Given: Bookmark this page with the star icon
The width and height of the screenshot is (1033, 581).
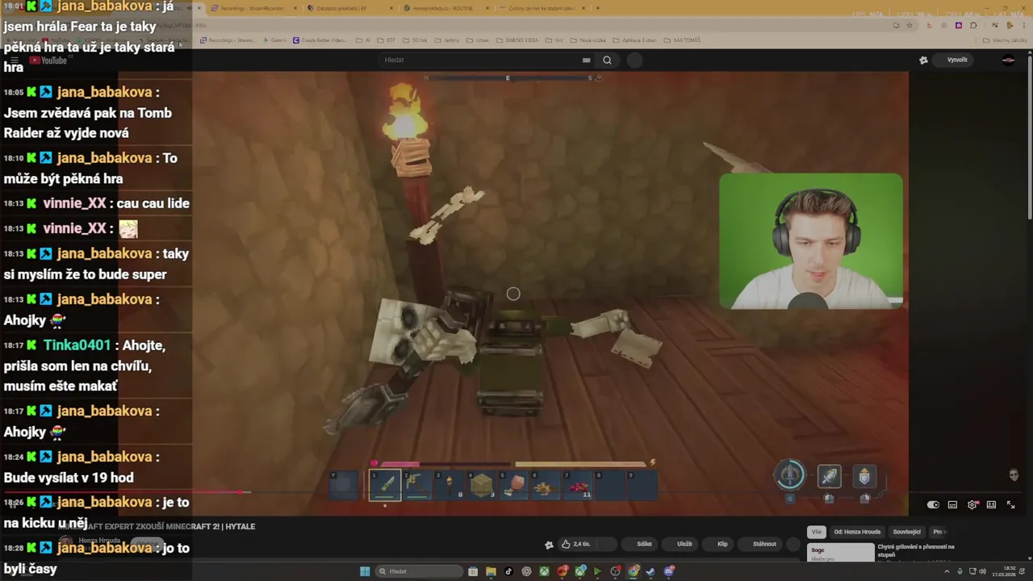Looking at the screenshot, I should pyautogui.click(x=910, y=25).
